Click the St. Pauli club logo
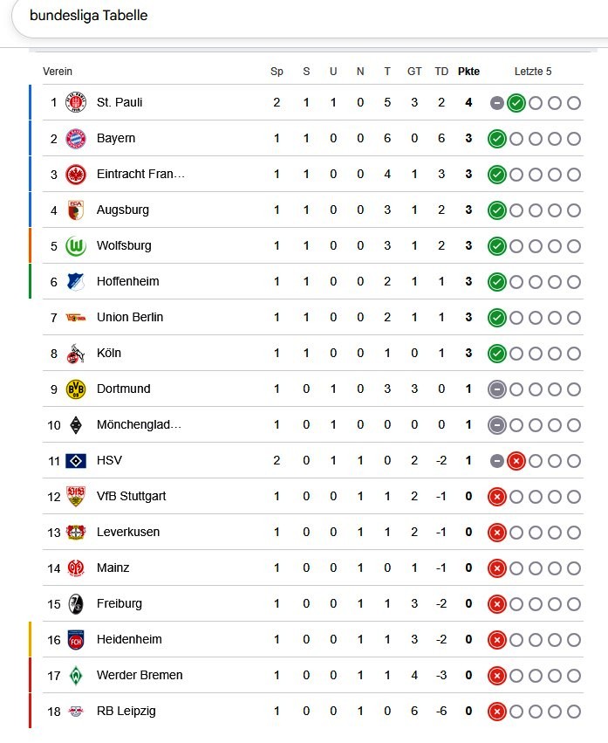Image resolution: width=608 pixels, height=743 pixels. tap(77, 103)
